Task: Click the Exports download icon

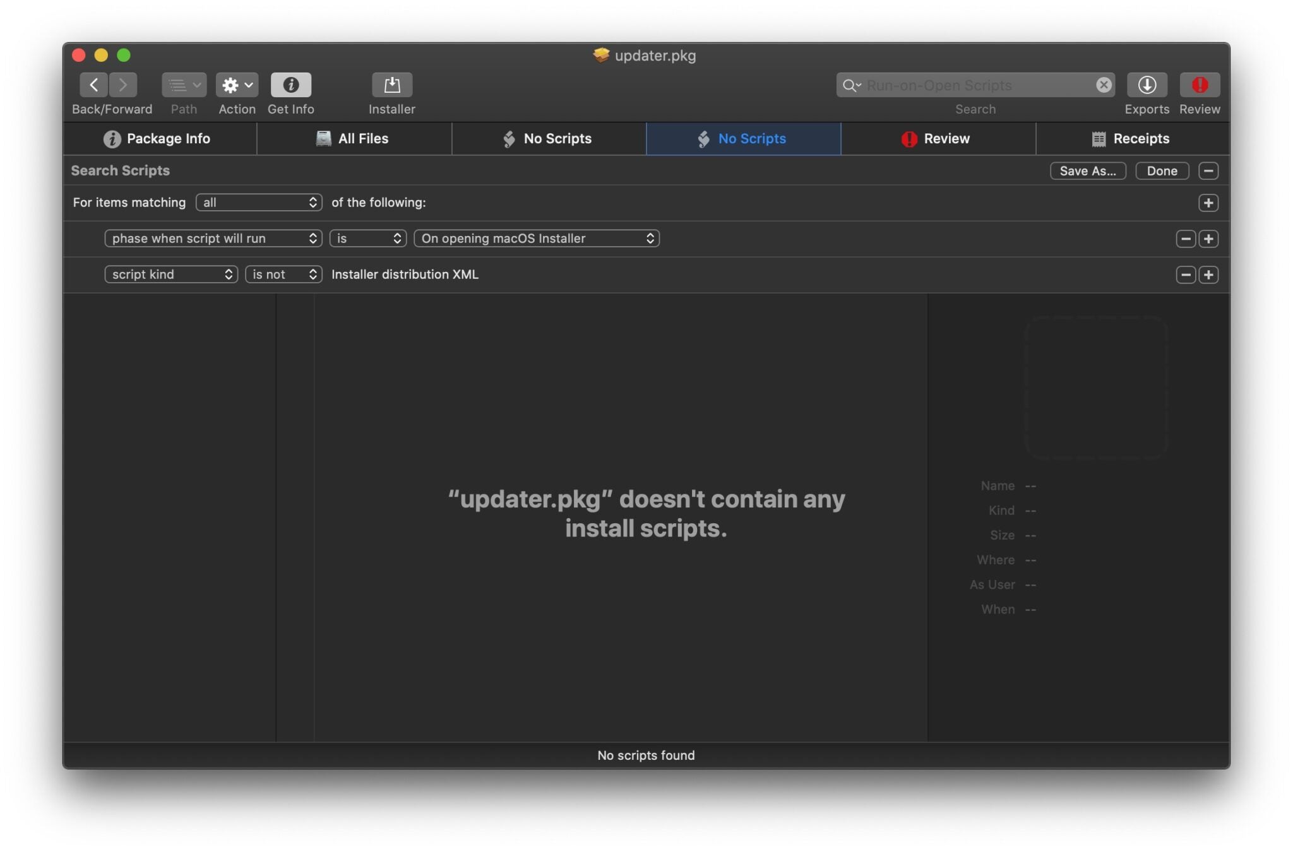Action: click(x=1147, y=85)
